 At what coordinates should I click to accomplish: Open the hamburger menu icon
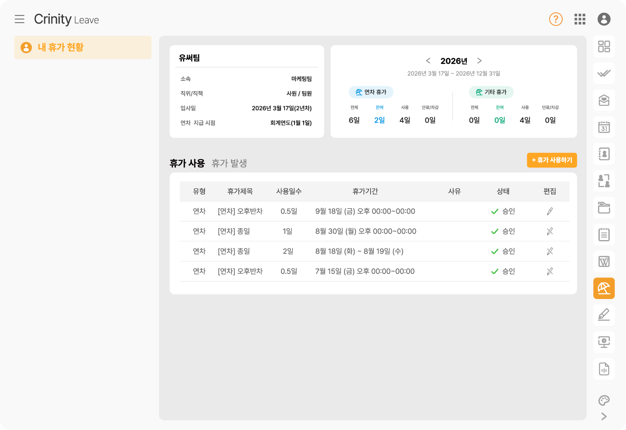(x=20, y=19)
